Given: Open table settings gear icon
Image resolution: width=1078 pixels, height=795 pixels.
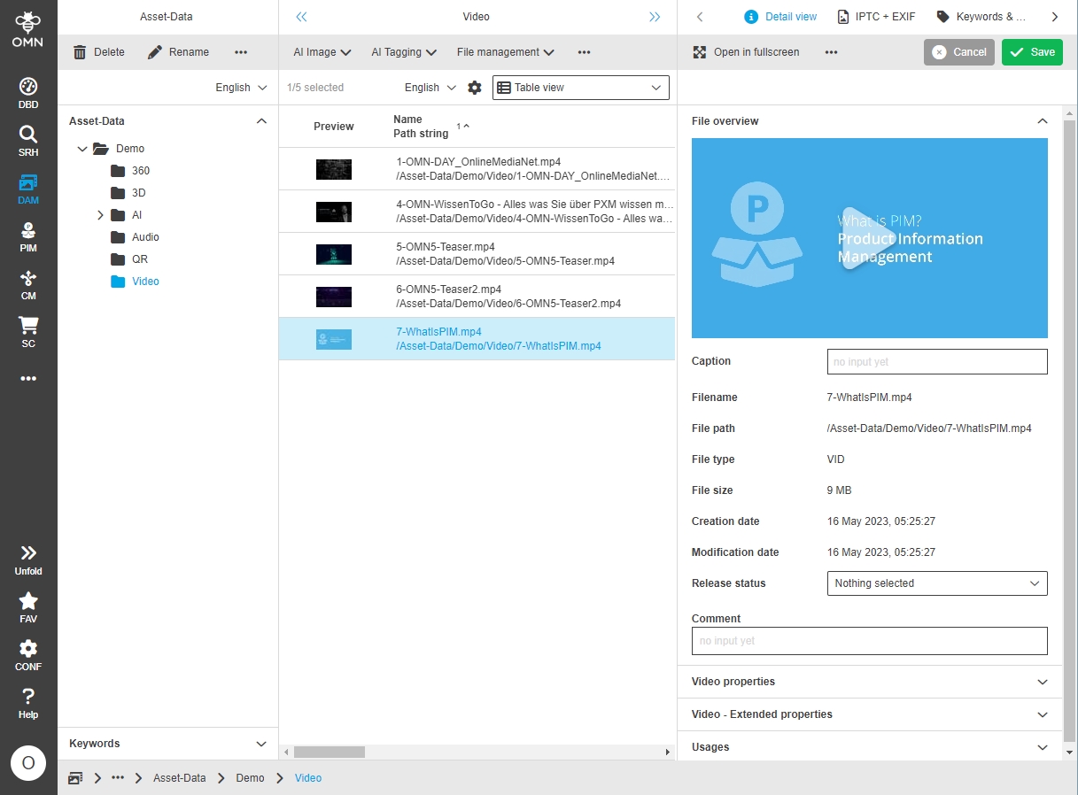Looking at the screenshot, I should [475, 88].
